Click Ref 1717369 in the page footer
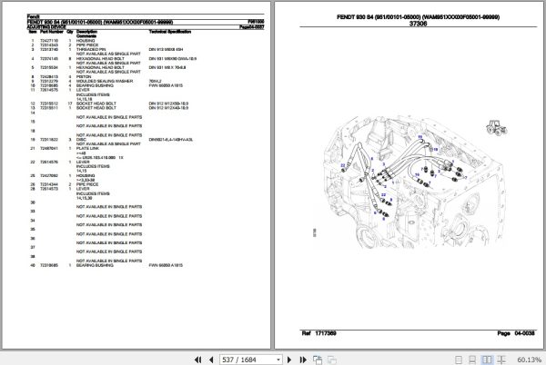This screenshot has width=546, height=365. pyautogui.click(x=319, y=333)
